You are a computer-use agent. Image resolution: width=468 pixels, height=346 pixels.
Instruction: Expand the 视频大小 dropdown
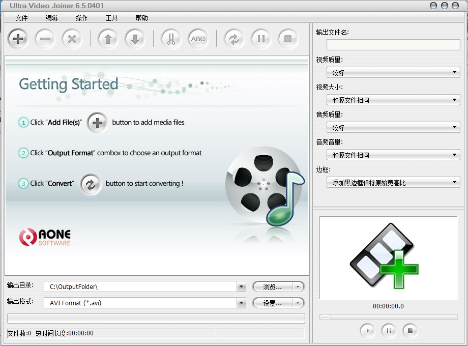[393, 100]
